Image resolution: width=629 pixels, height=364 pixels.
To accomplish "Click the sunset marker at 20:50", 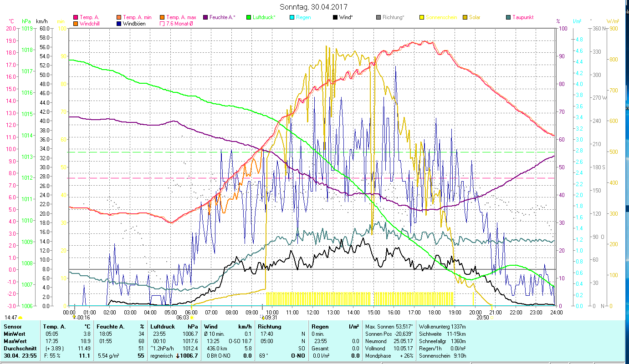I will point(491,318).
